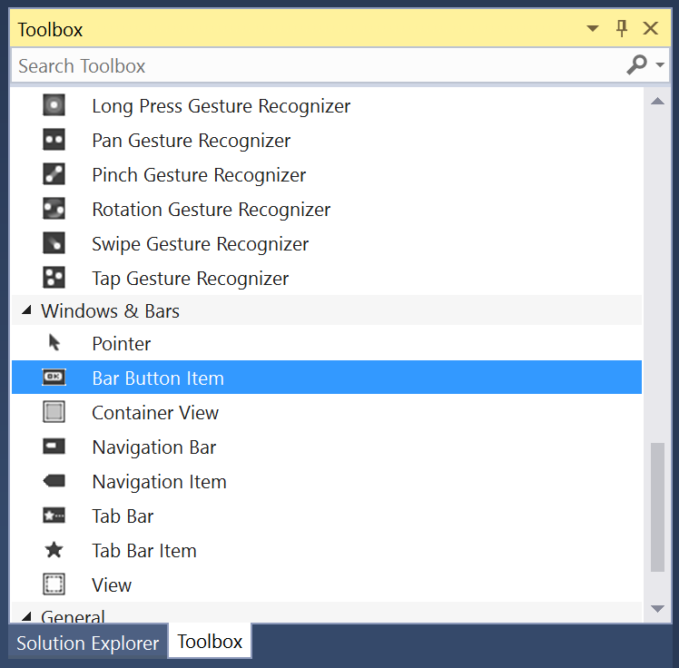Click the Pan Gesture Recognizer icon
This screenshot has height=668, width=679.
click(x=54, y=140)
